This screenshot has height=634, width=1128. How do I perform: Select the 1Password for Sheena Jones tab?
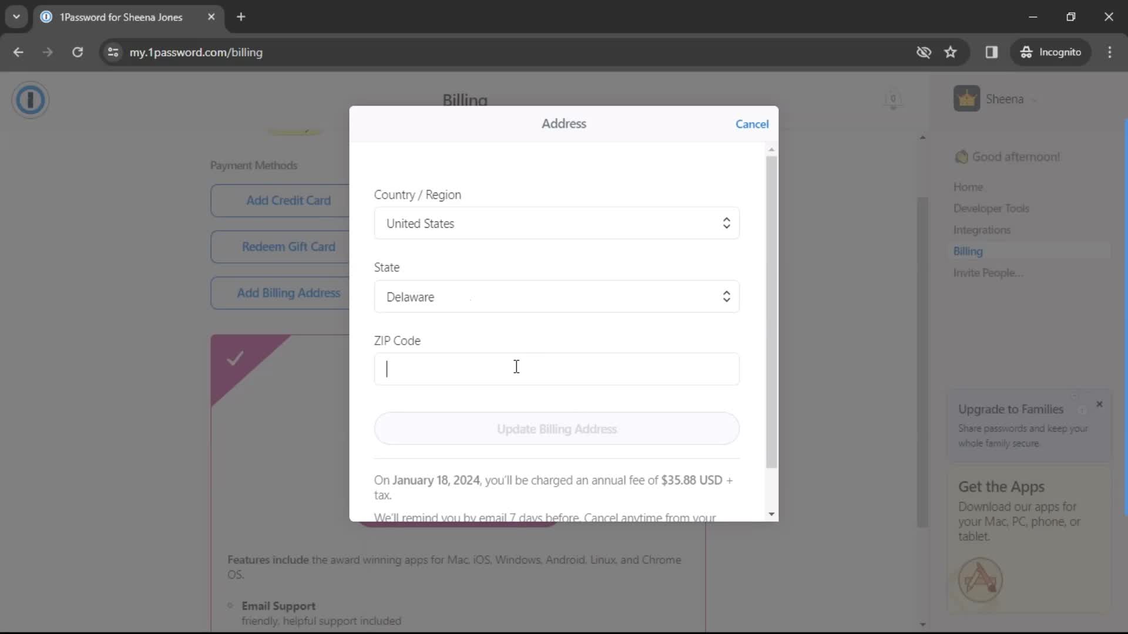[x=128, y=17]
